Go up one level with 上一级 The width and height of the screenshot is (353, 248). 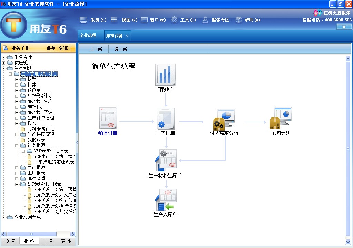(96, 49)
